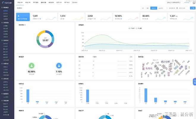Viewport: 196px width, 119px height.
Task: Click the blue user icon above 7.10%
Action: point(59,65)
